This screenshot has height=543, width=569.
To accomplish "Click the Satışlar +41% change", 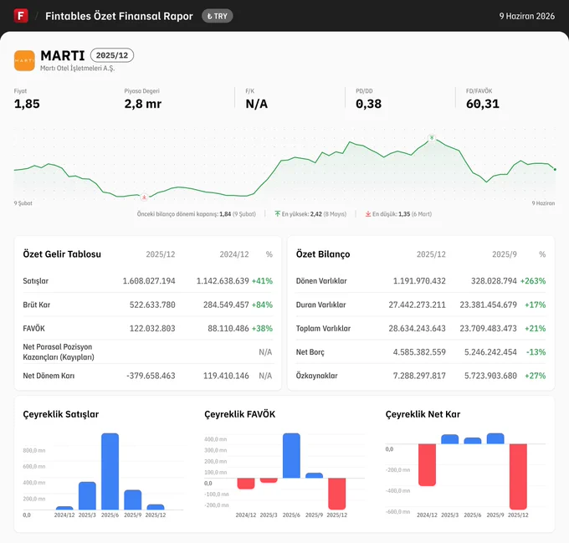I will point(262,281).
